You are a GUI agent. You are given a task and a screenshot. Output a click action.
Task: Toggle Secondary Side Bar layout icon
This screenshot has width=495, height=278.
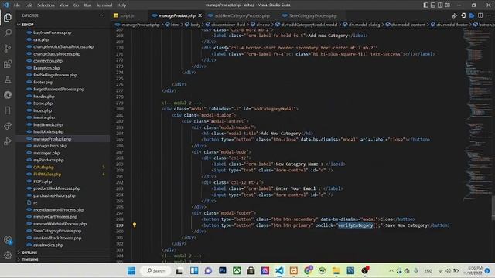pos(440,5)
